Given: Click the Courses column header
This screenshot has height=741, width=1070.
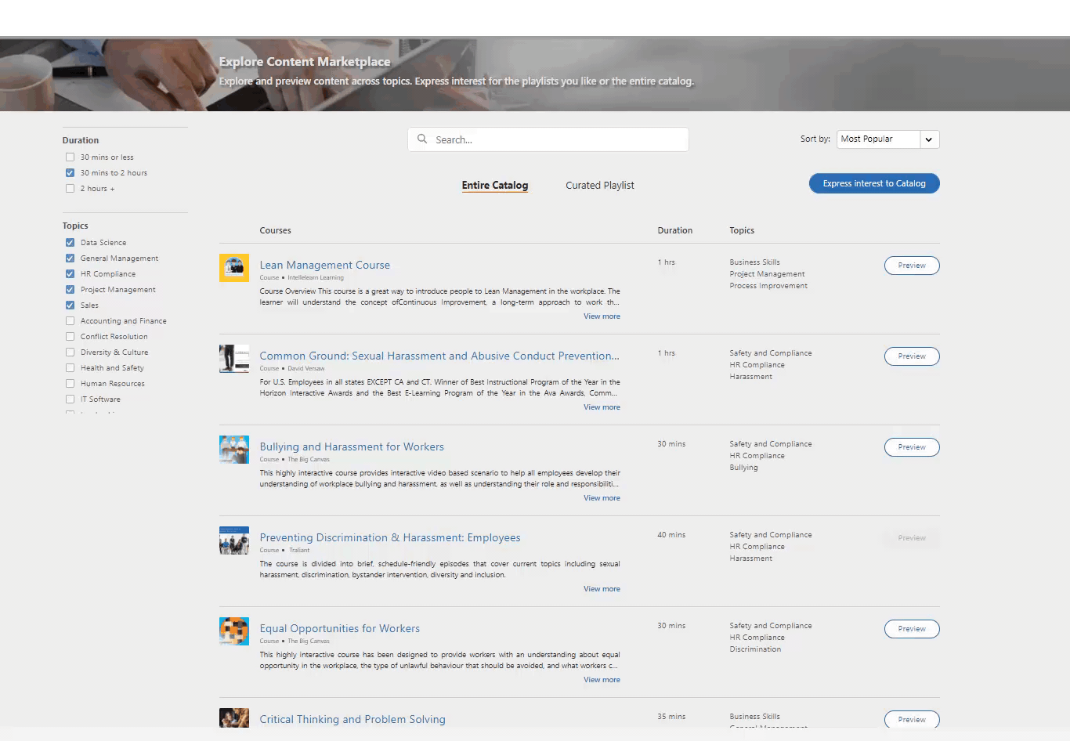Looking at the screenshot, I should (x=276, y=231).
